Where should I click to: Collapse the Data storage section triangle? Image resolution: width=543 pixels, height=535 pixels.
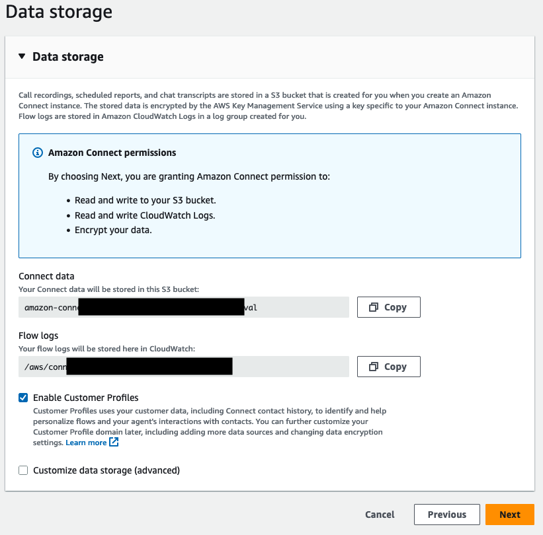tap(22, 57)
